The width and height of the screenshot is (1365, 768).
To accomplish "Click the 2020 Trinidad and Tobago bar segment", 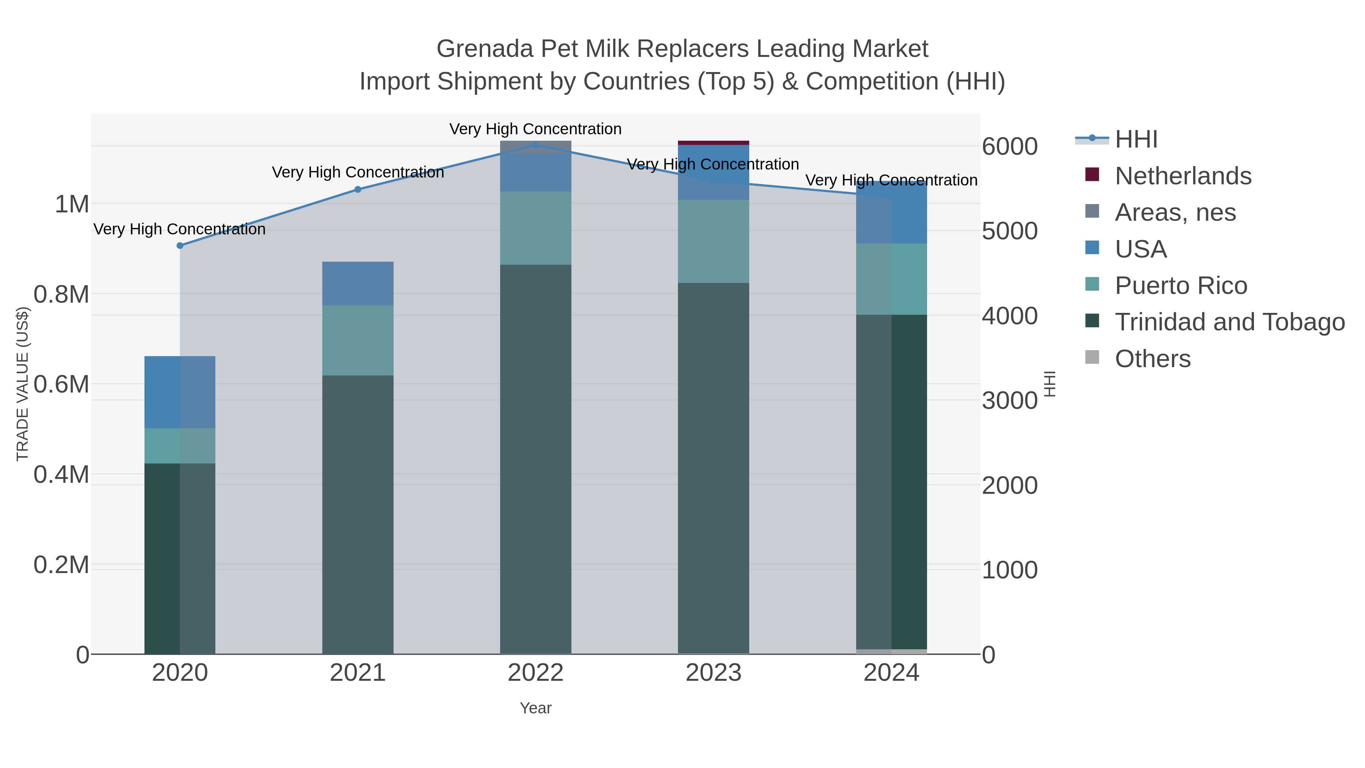I will click(x=180, y=559).
